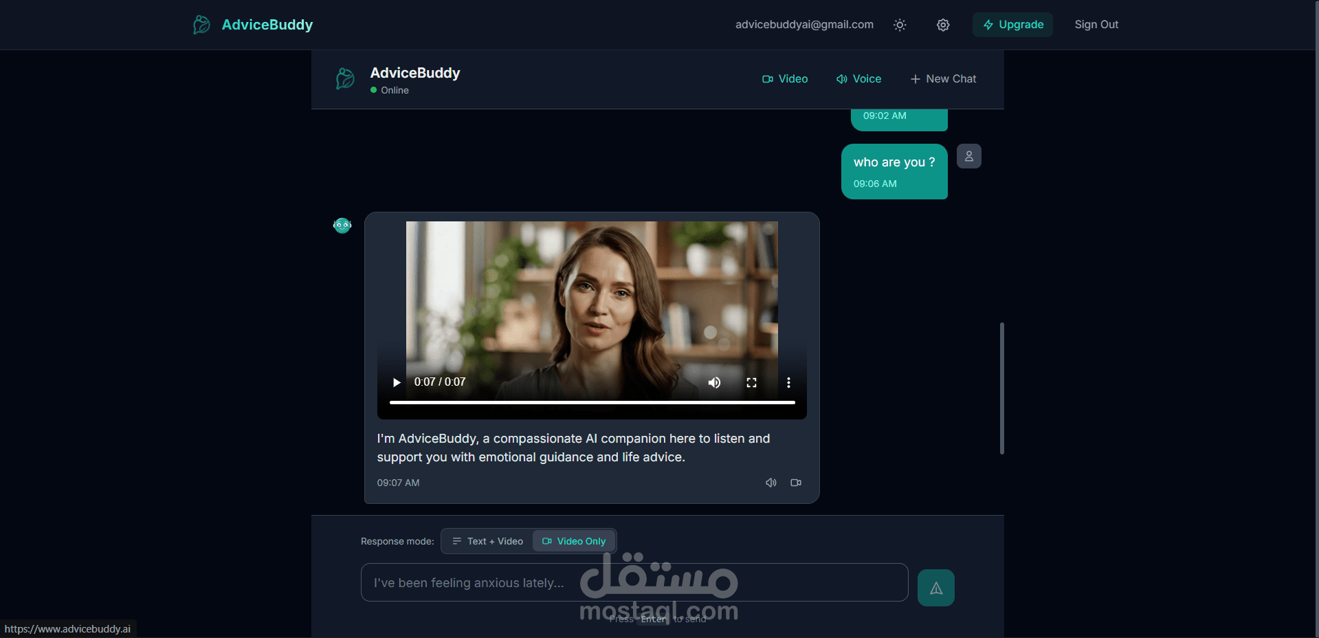Start a Video session from chat header
This screenshot has width=1319, height=638.
(785, 79)
